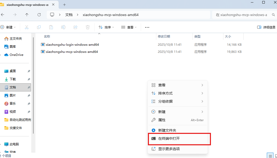This screenshot has height=158, width=277.
Task: Open 新建 submenu in context menu
Action: [x=178, y=112]
